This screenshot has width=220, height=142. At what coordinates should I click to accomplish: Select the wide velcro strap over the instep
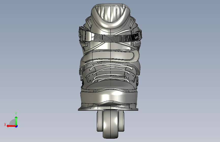click(110, 56)
